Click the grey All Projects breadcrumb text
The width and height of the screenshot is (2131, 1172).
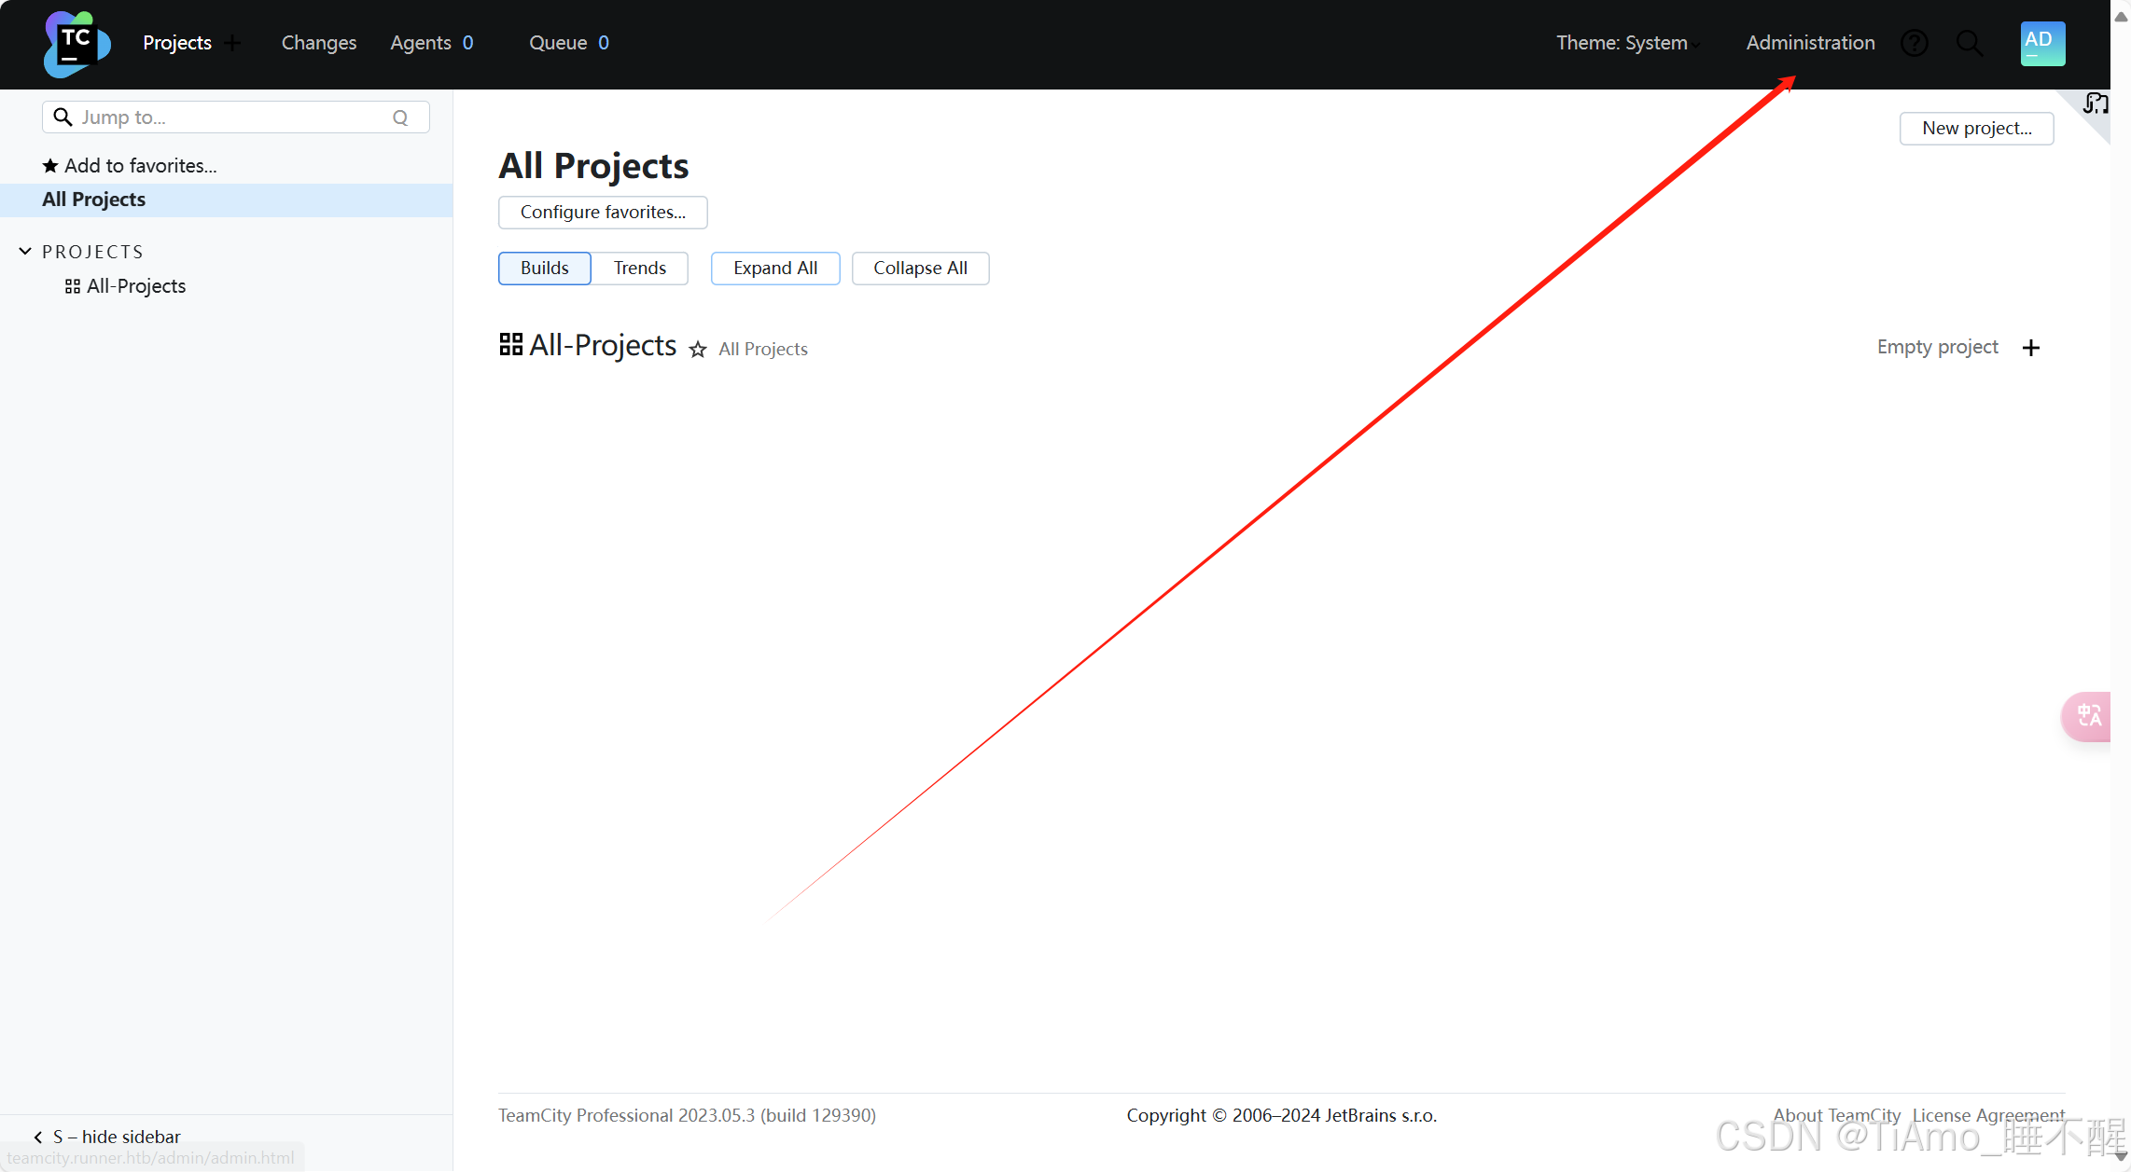763,349
